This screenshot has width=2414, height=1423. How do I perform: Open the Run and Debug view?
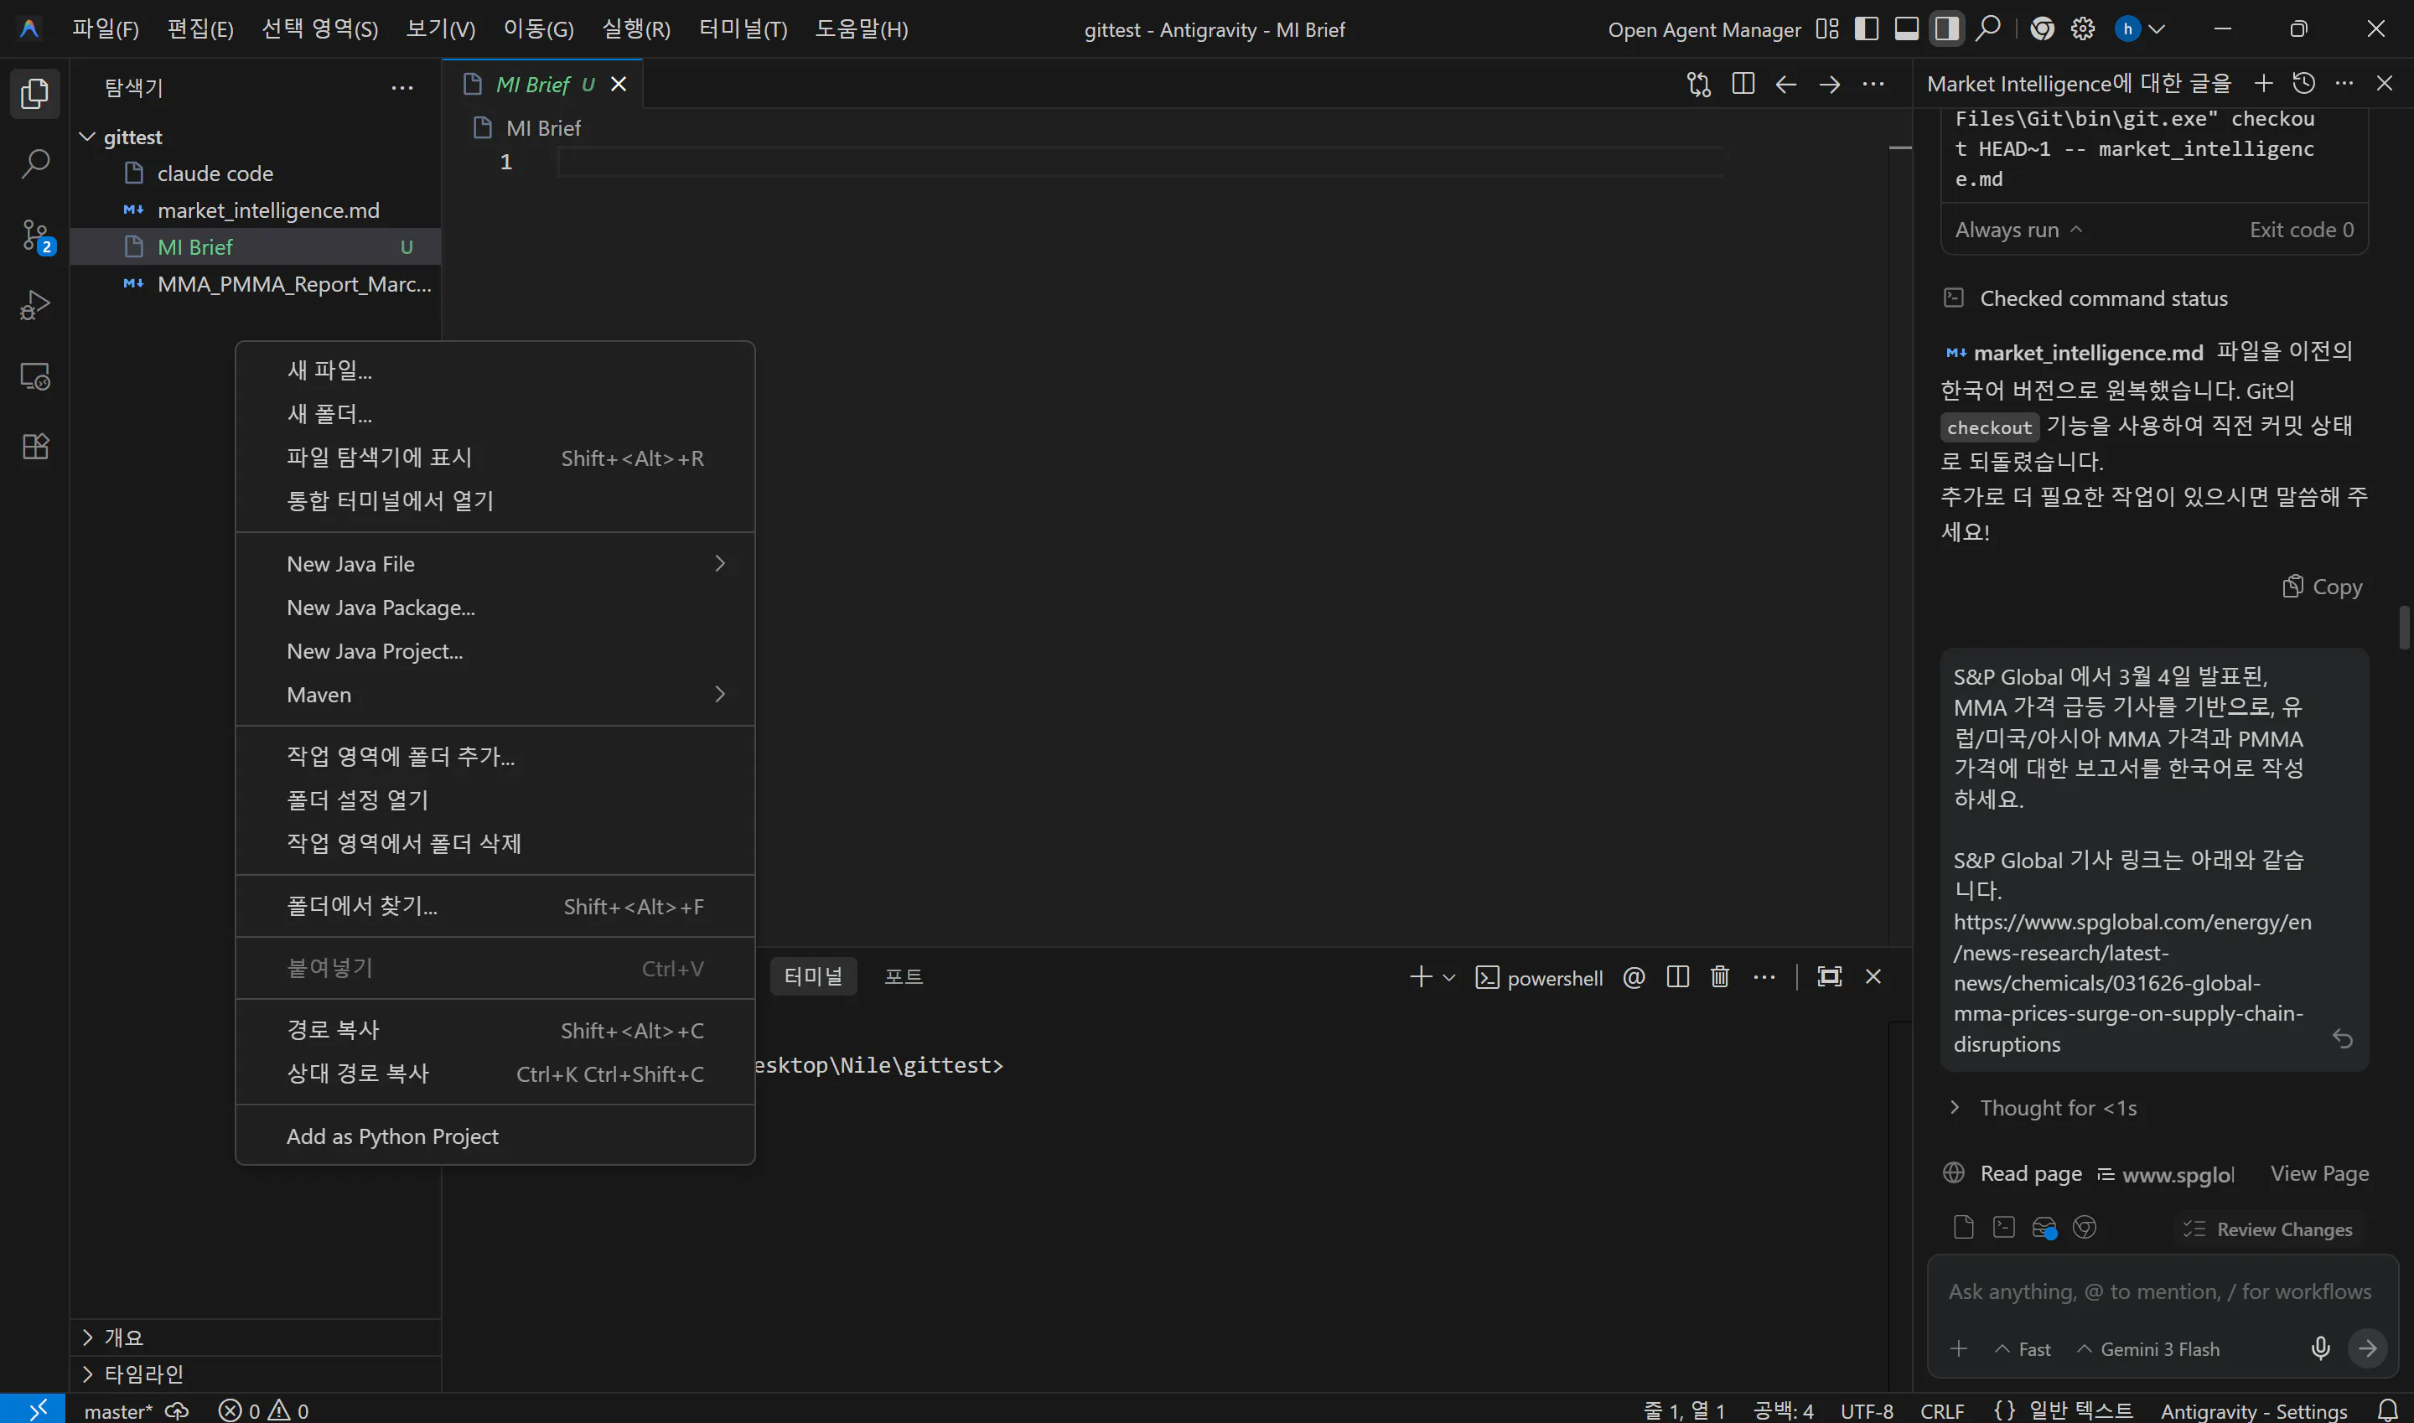click(x=34, y=305)
